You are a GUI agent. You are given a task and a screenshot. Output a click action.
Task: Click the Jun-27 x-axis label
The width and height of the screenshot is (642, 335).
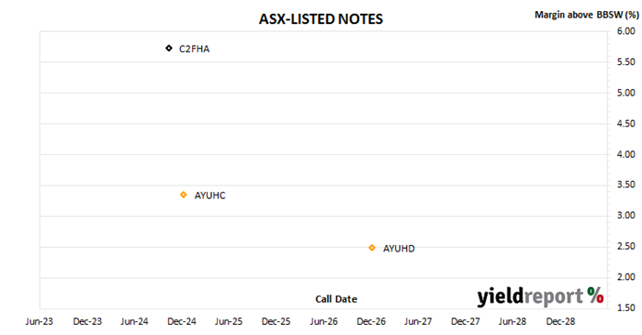tap(418, 321)
